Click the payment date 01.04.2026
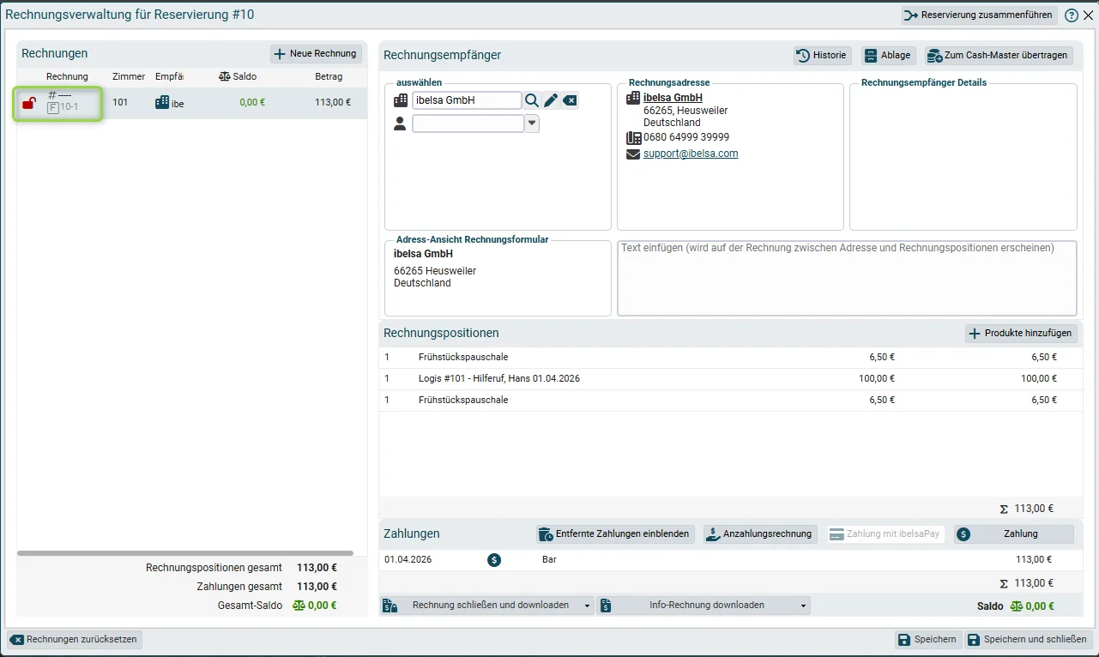 [x=408, y=560]
